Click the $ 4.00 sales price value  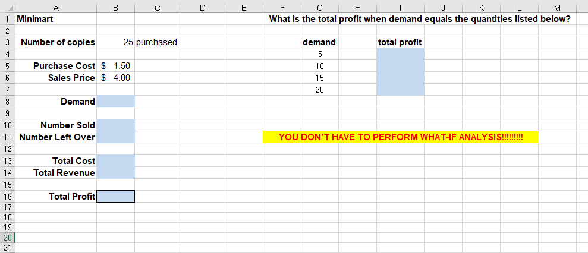click(115, 78)
